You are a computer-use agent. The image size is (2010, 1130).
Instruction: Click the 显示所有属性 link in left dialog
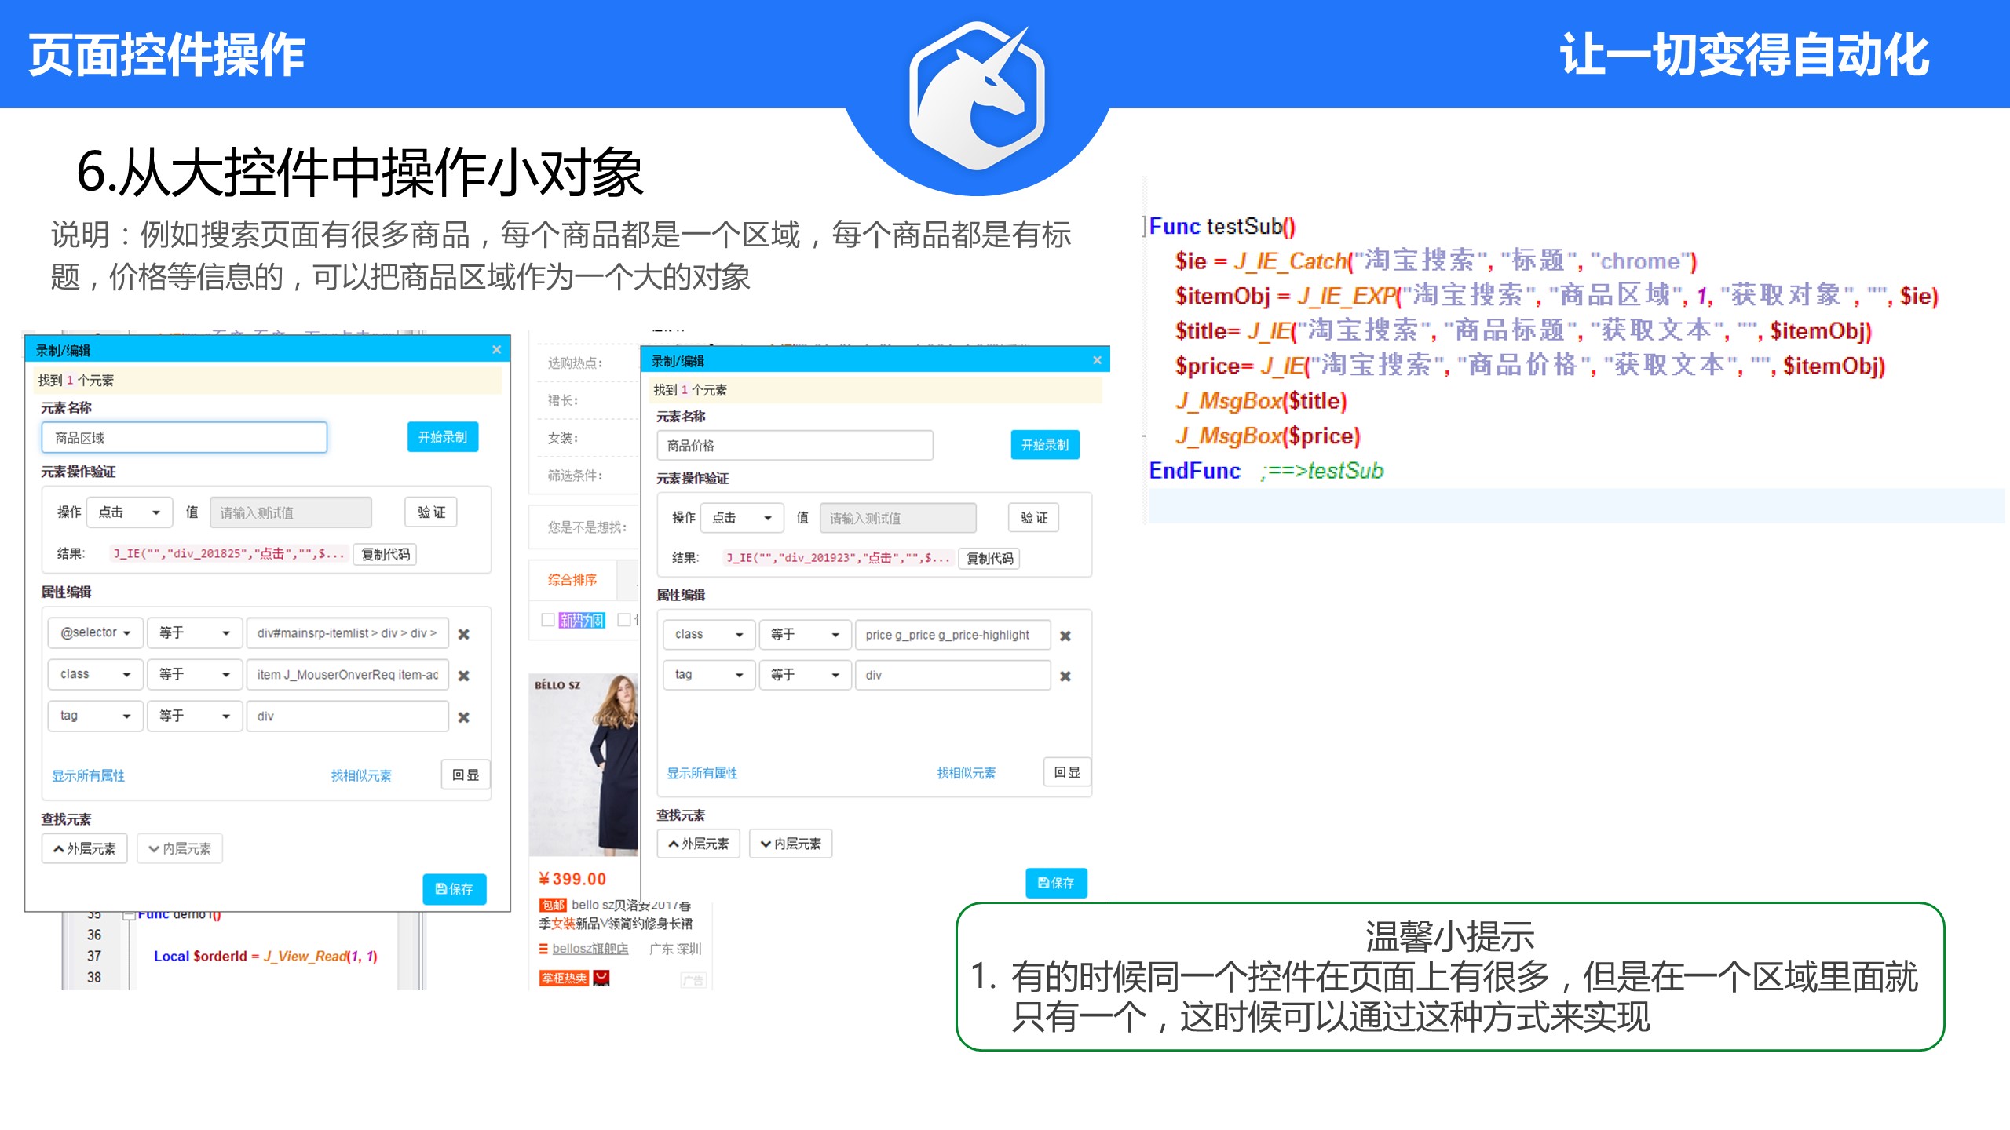click(x=88, y=775)
